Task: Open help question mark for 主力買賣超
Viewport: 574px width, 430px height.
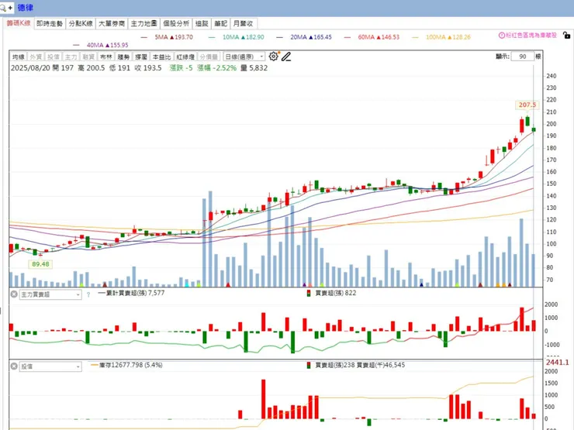Action: point(88,294)
